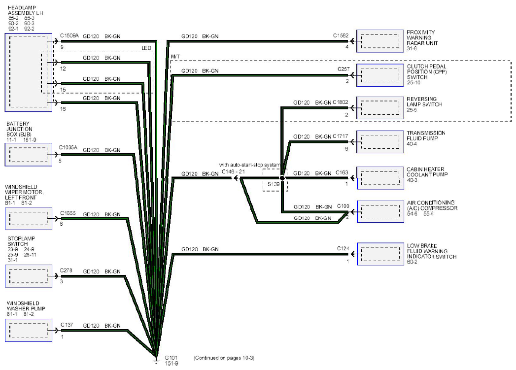The height and width of the screenshot is (370, 516).
Task: Select the Low Brake Fluid Switch box
Action: pyautogui.click(x=380, y=254)
